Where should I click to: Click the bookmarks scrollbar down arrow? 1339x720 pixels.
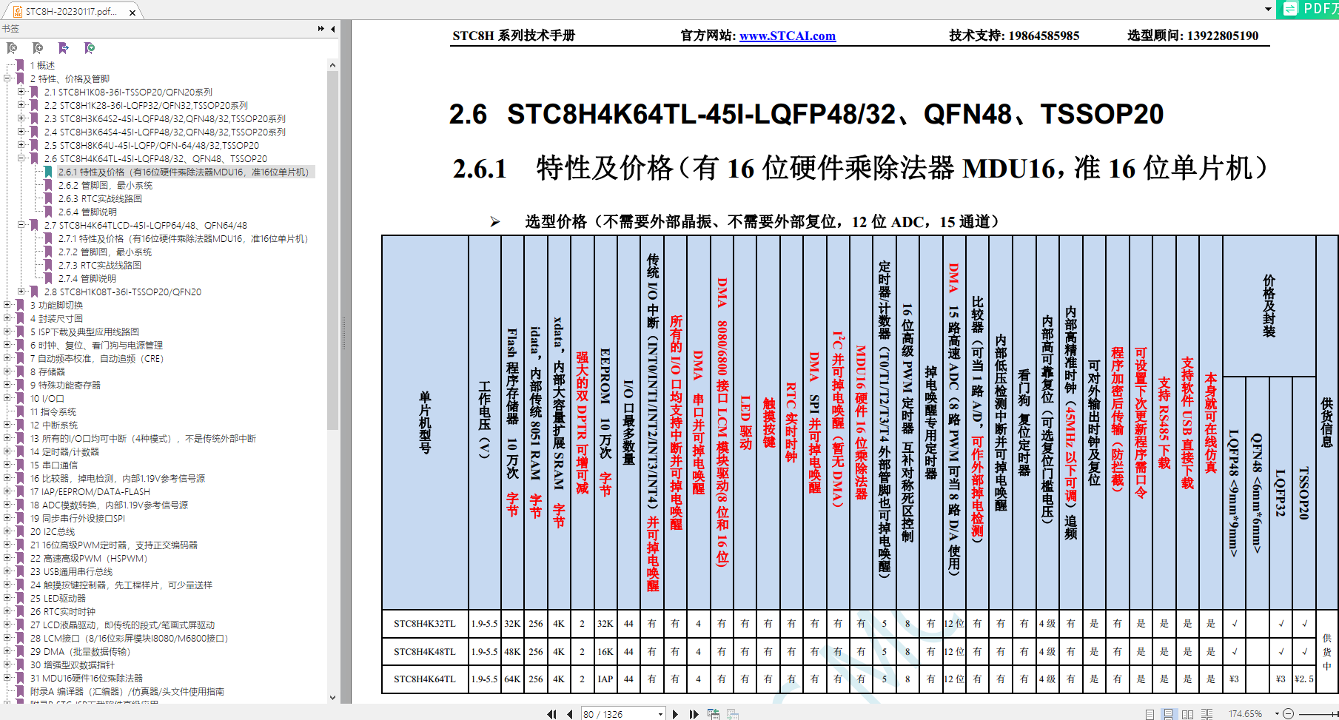pos(332,697)
